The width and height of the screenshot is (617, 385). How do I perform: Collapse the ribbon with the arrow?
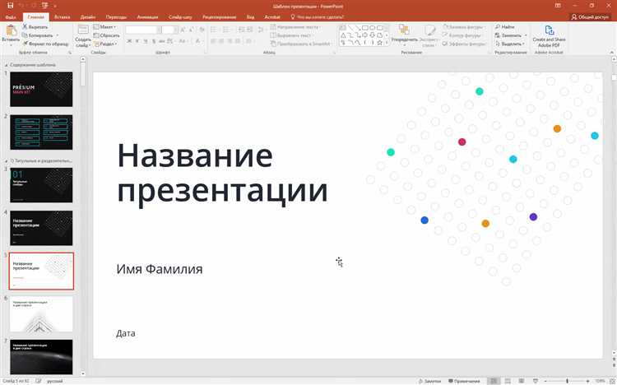tap(611, 53)
